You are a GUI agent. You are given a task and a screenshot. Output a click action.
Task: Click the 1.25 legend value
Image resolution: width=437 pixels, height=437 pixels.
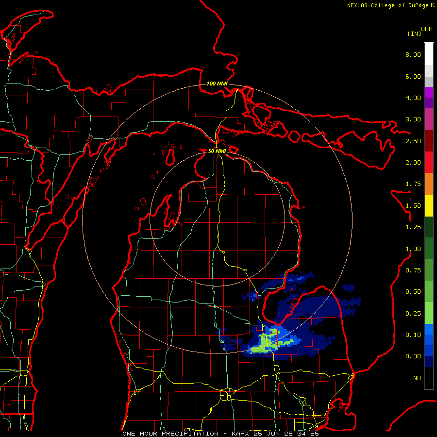[413, 227]
